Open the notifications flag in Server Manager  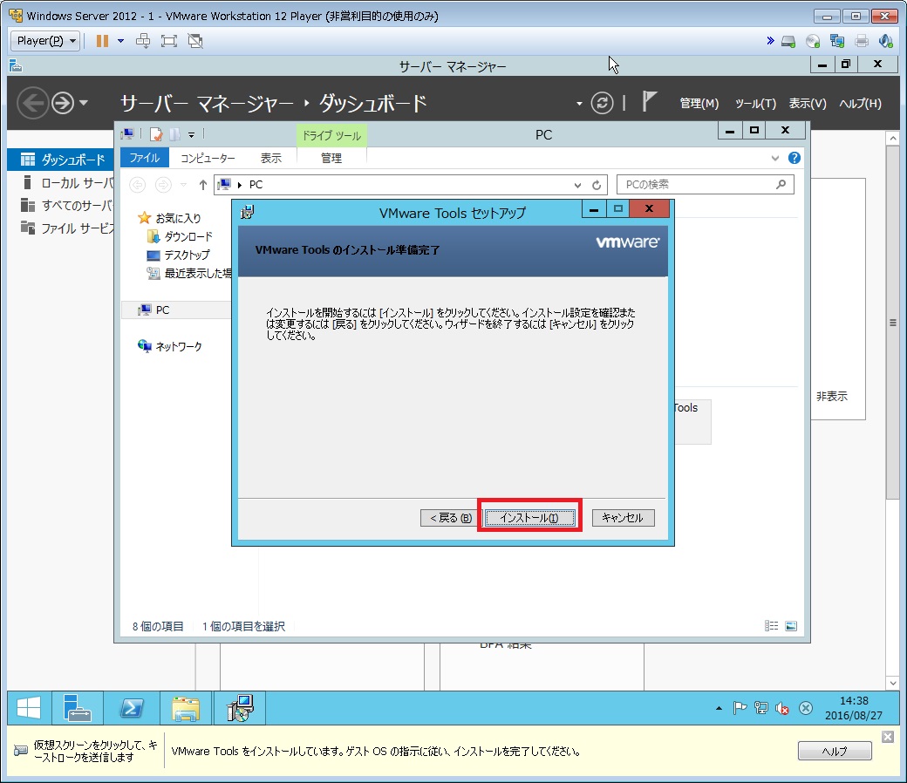pyautogui.click(x=649, y=102)
